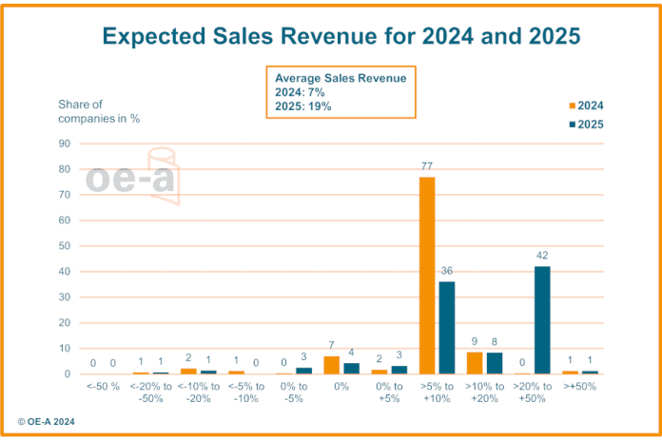The height and width of the screenshot is (441, 662).
Task: Select the 90 value on the y-axis
Action: click(x=67, y=144)
